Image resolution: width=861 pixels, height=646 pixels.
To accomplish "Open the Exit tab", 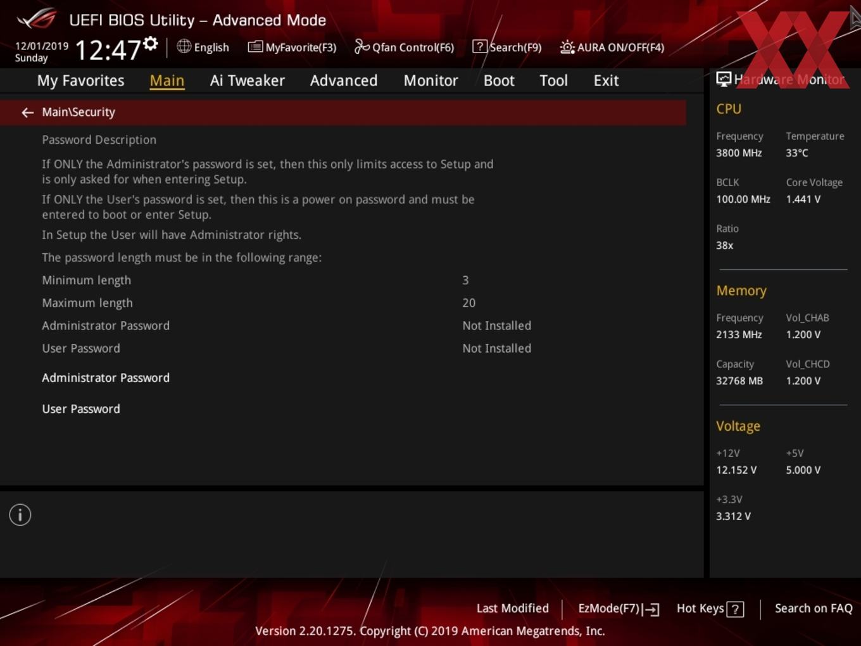I will pyautogui.click(x=606, y=80).
